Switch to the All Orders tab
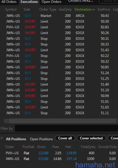 pyautogui.click(x=9, y=2)
